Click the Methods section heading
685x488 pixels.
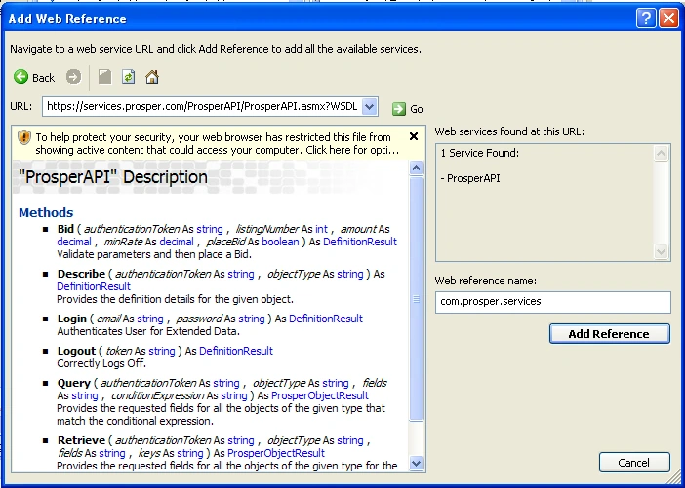pyautogui.click(x=46, y=212)
